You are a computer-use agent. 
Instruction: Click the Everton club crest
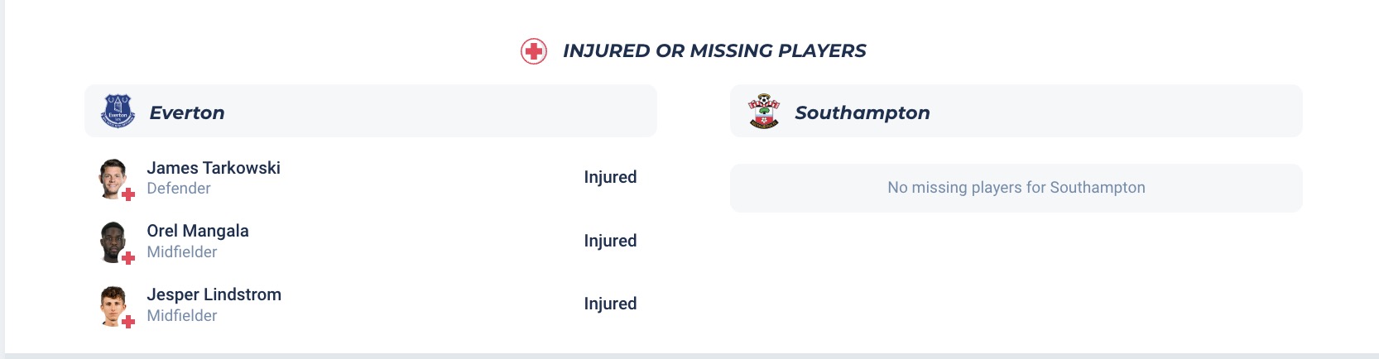point(118,112)
